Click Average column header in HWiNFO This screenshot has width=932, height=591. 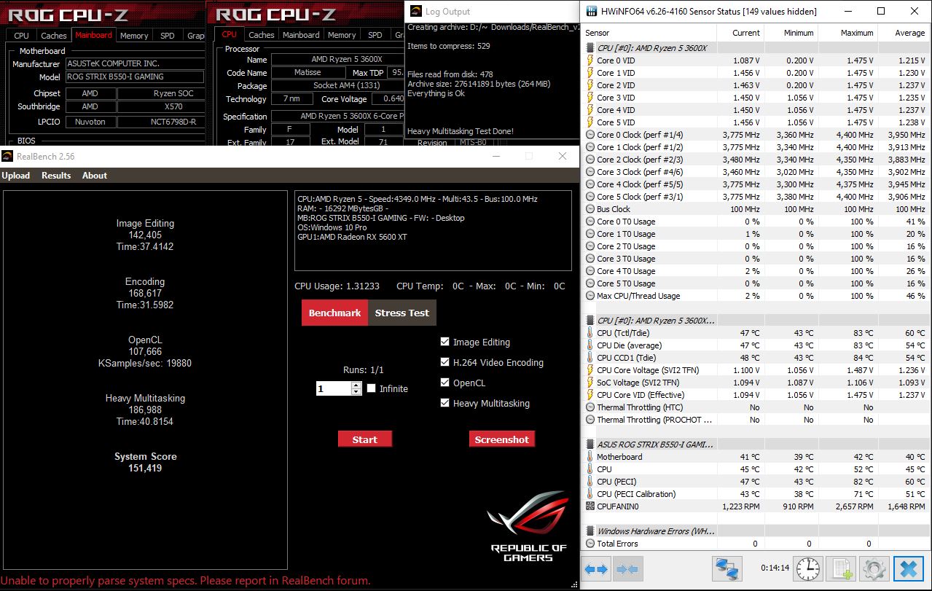(902, 33)
